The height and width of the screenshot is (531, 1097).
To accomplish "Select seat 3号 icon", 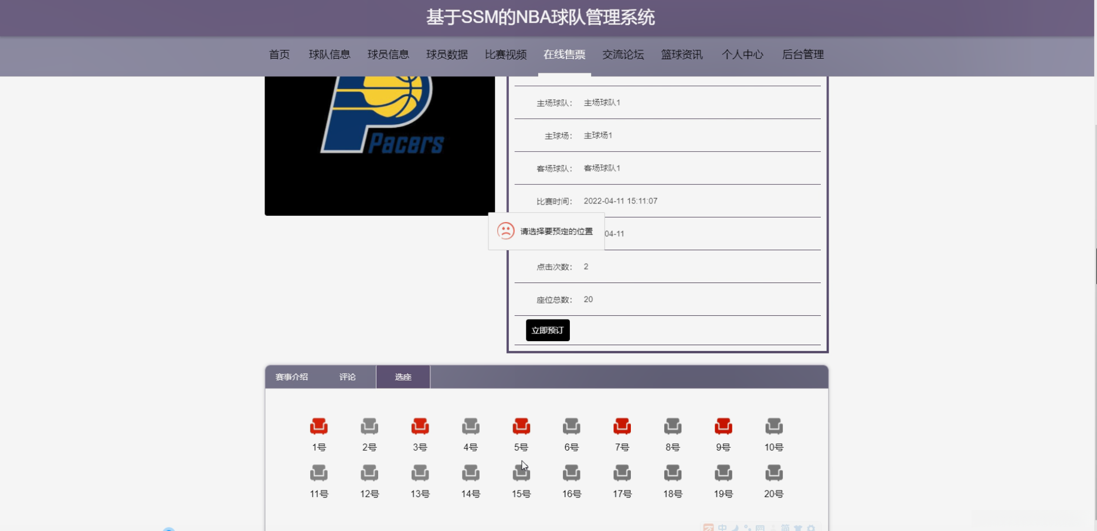I will pyautogui.click(x=420, y=426).
